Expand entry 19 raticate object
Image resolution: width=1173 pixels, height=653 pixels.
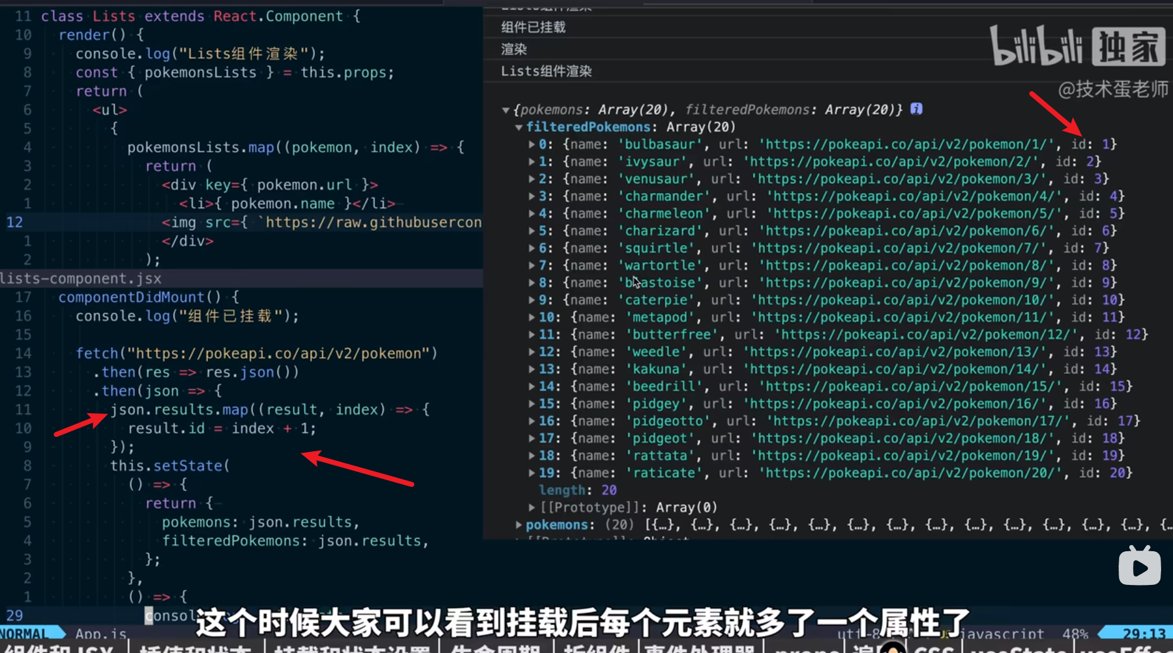click(532, 474)
